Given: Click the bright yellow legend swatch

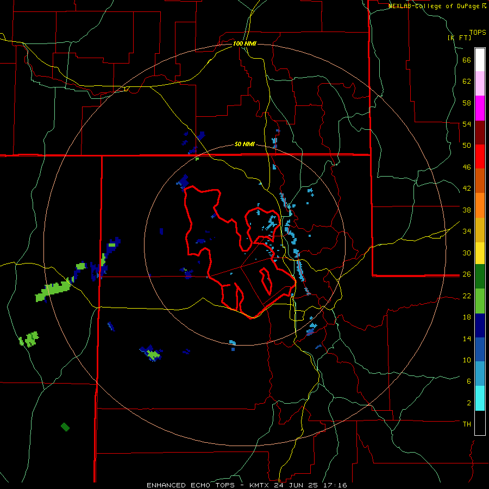Looking at the screenshot, I should click(480, 253).
